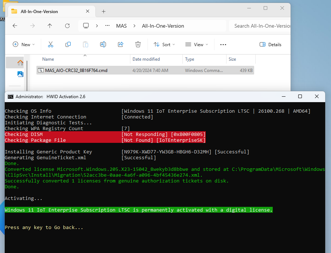Screen dimensions: 331x253
Task: Open the New item dropdown
Action: coord(24,44)
